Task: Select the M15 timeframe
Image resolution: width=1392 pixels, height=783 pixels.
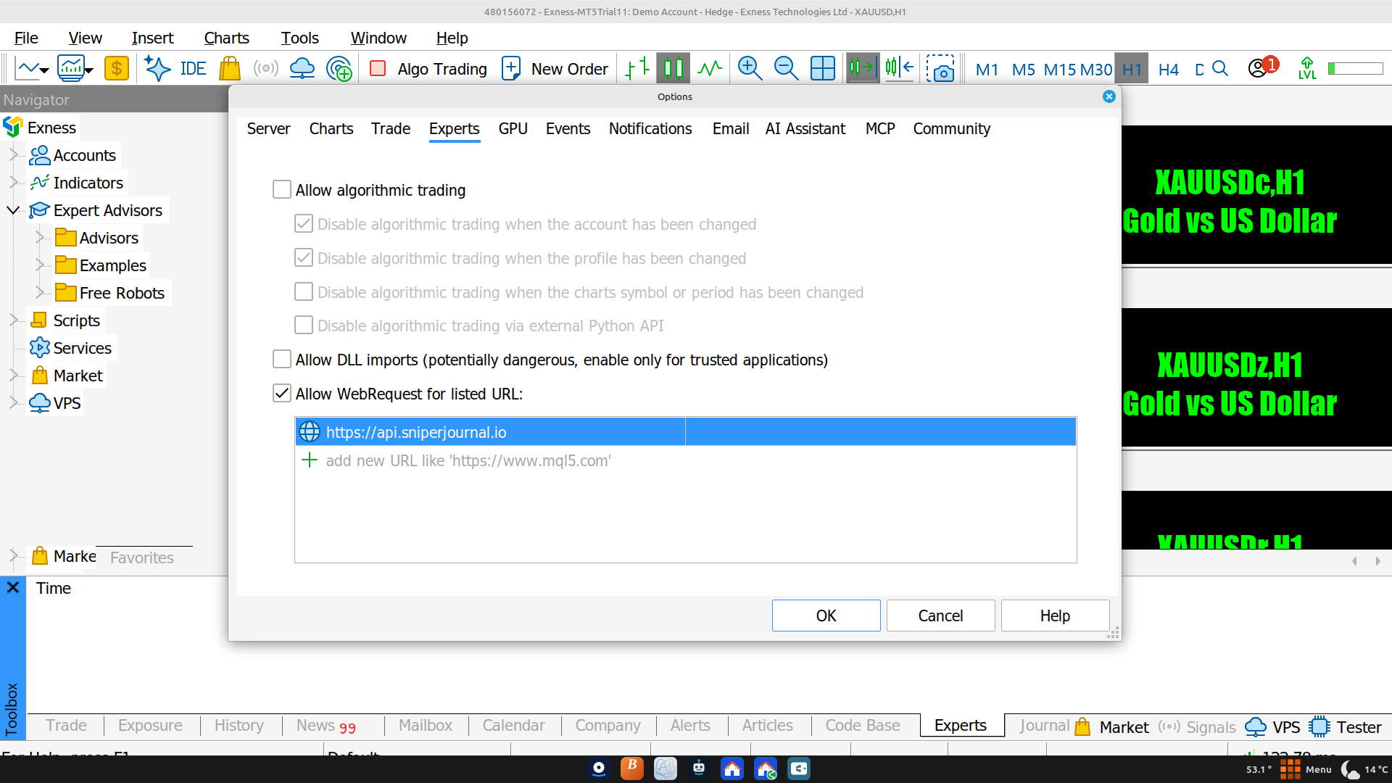Action: pyautogui.click(x=1060, y=70)
